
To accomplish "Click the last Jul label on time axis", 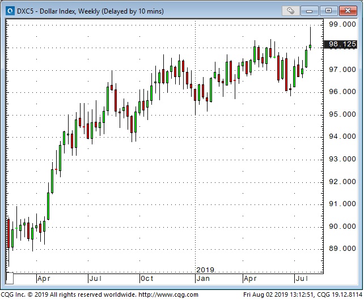I will click(302, 279).
